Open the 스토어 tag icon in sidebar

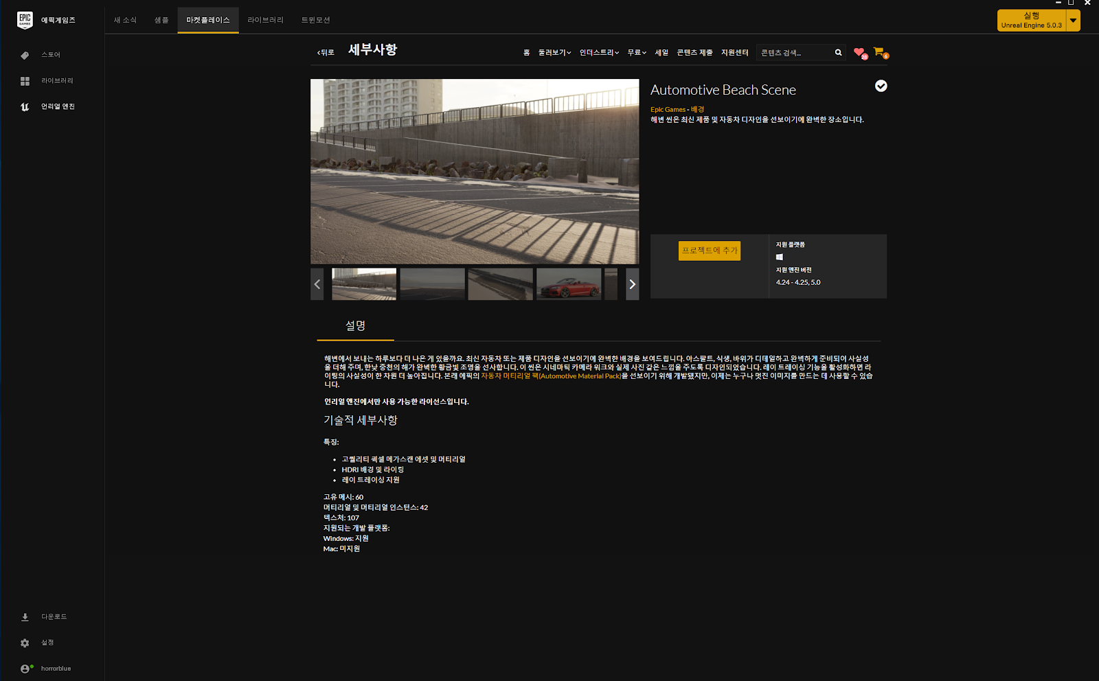[x=25, y=55]
